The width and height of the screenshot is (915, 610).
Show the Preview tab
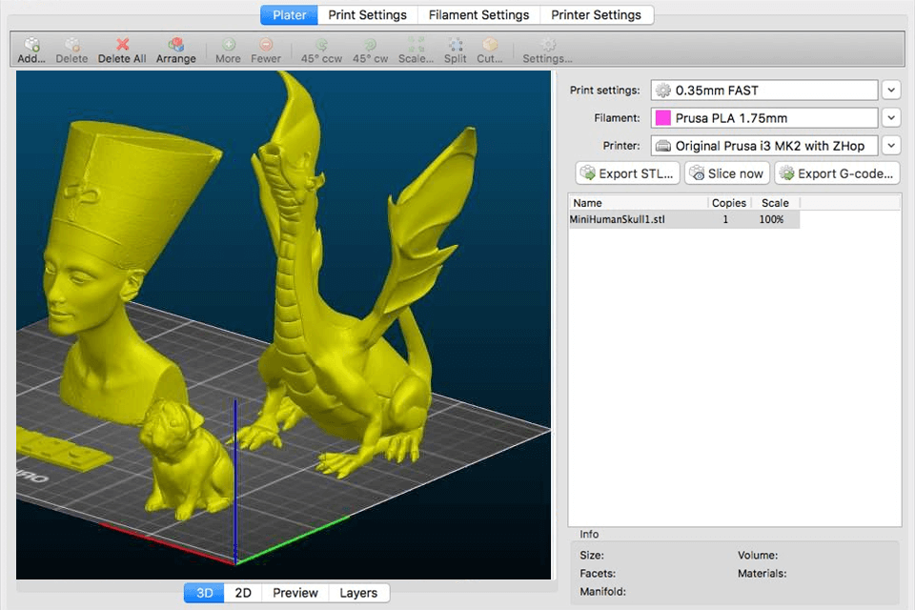pyautogui.click(x=295, y=593)
